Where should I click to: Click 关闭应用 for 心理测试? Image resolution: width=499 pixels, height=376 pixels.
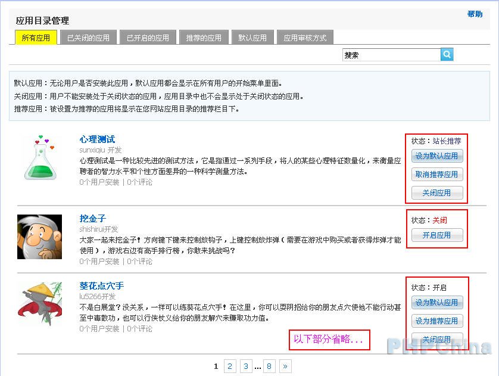click(x=436, y=192)
